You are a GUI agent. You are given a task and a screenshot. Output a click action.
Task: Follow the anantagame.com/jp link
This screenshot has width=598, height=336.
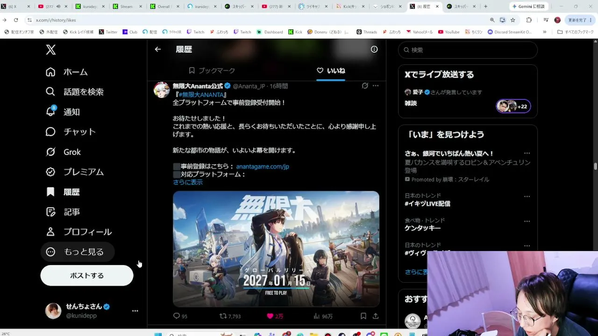click(x=263, y=166)
